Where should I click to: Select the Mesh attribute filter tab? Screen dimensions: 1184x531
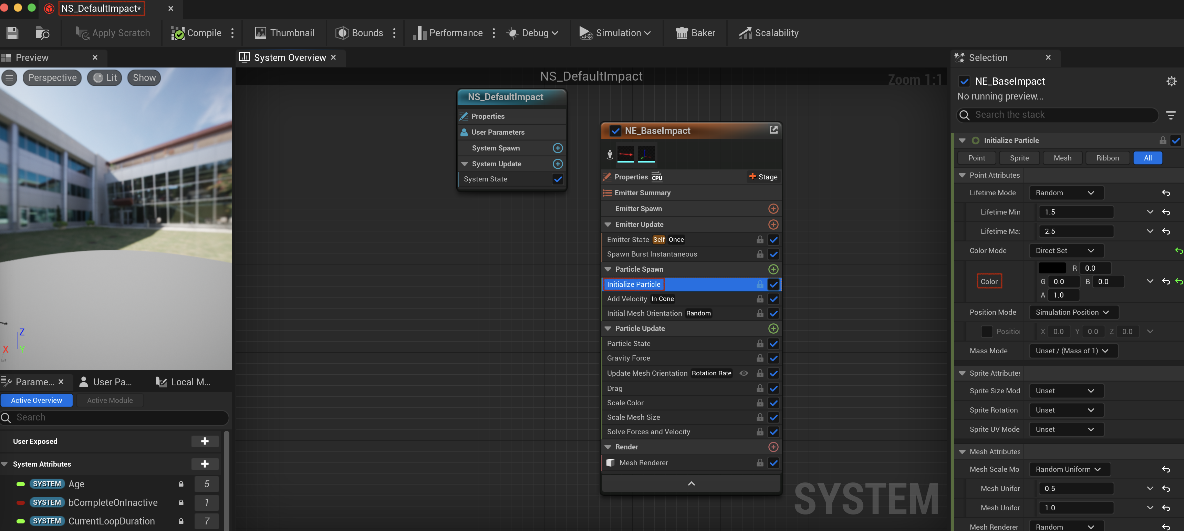pos(1062,158)
